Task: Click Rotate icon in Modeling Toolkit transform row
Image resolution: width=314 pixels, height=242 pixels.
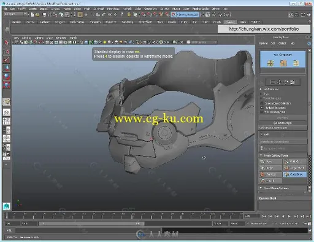Action: (x=286, y=82)
